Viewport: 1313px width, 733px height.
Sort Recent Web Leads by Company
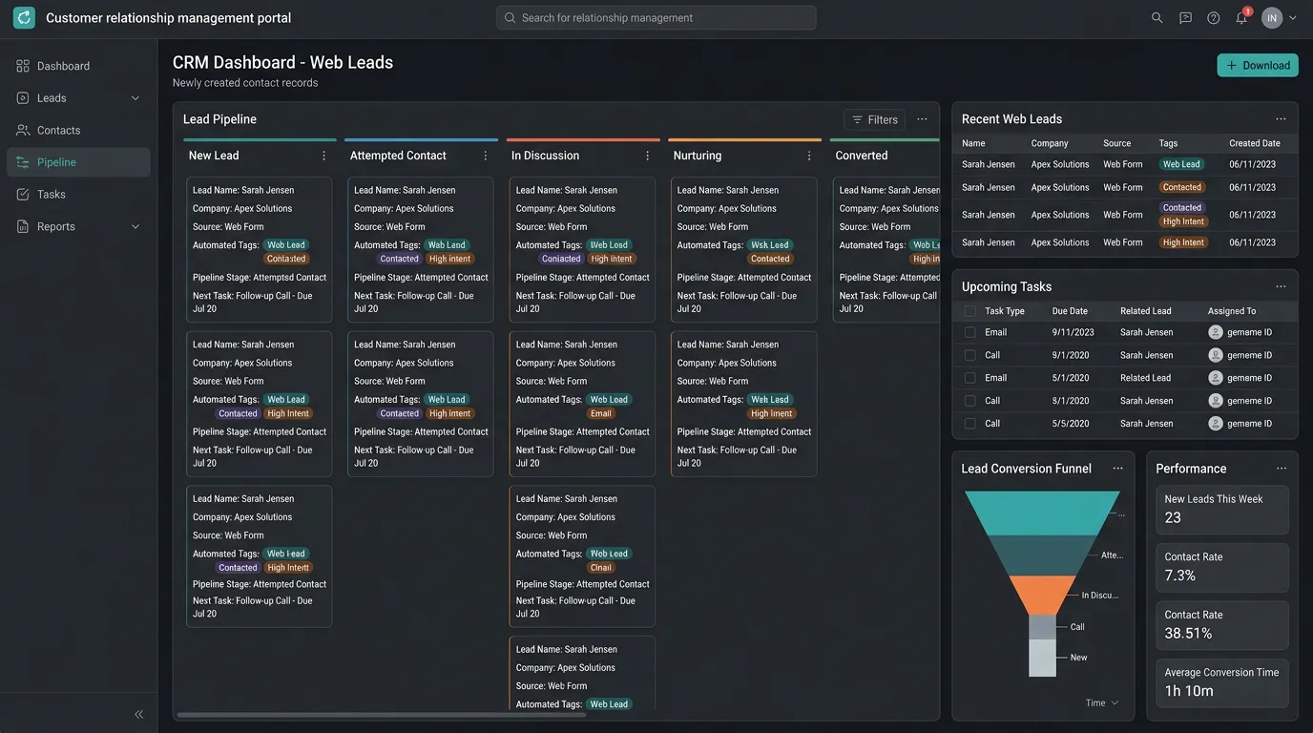pyautogui.click(x=1050, y=143)
